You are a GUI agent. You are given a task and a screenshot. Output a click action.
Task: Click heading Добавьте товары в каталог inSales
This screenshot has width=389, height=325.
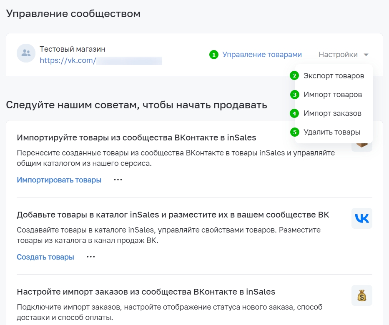coord(173,215)
